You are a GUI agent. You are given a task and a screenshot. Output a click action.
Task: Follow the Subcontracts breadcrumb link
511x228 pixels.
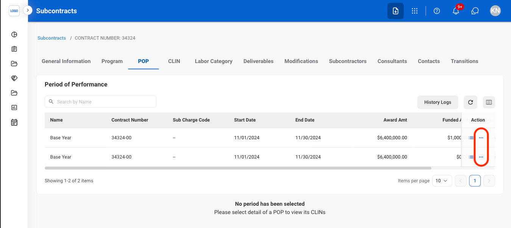pos(52,38)
